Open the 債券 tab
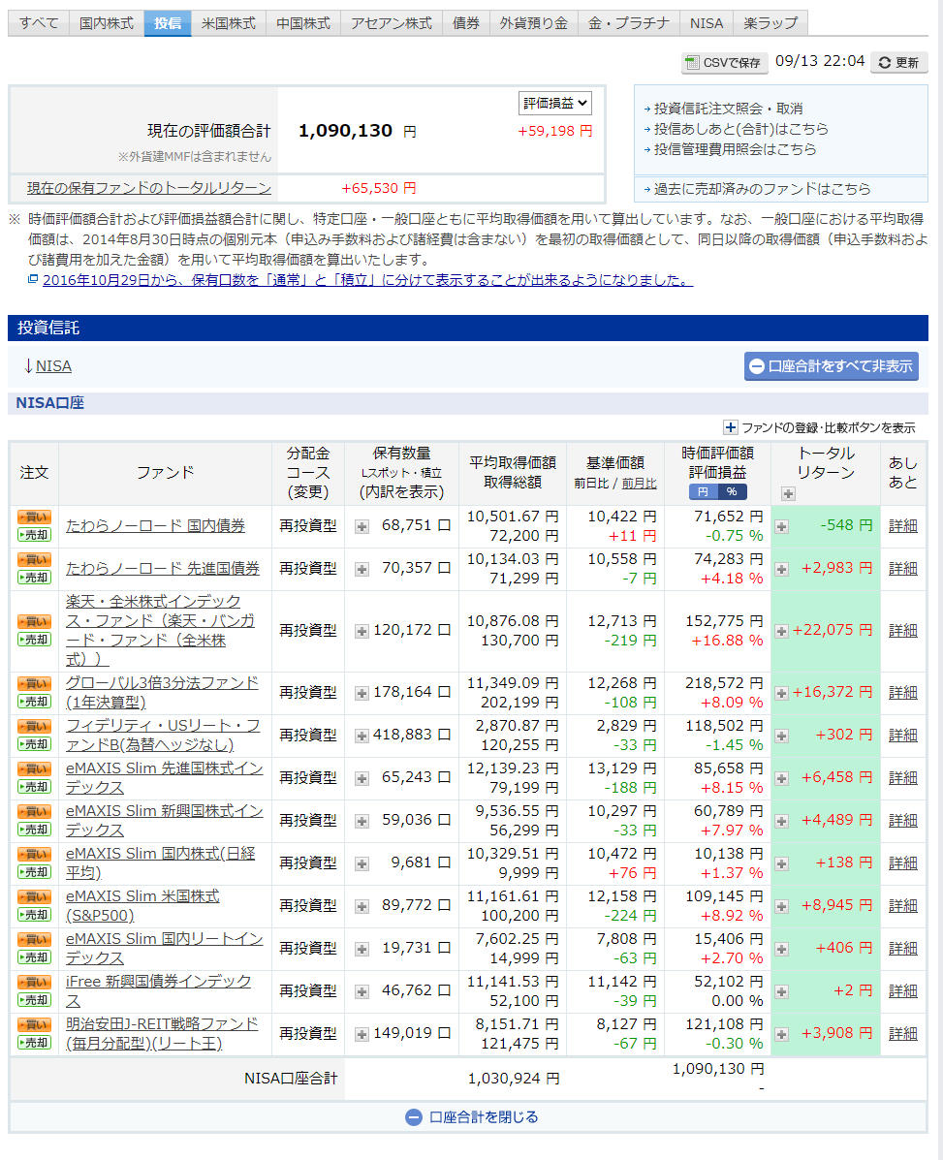This screenshot has width=943, height=1160. tap(466, 23)
